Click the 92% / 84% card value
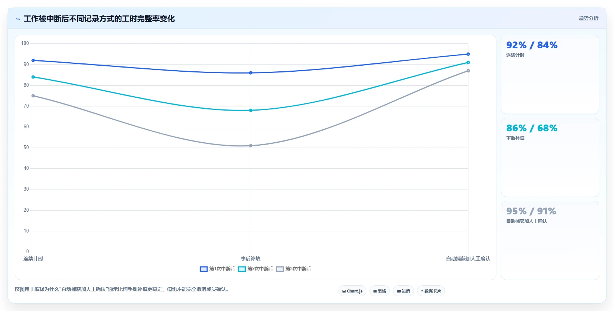Viewport: 614px width, 311px height. pyautogui.click(x=532, y=45)
